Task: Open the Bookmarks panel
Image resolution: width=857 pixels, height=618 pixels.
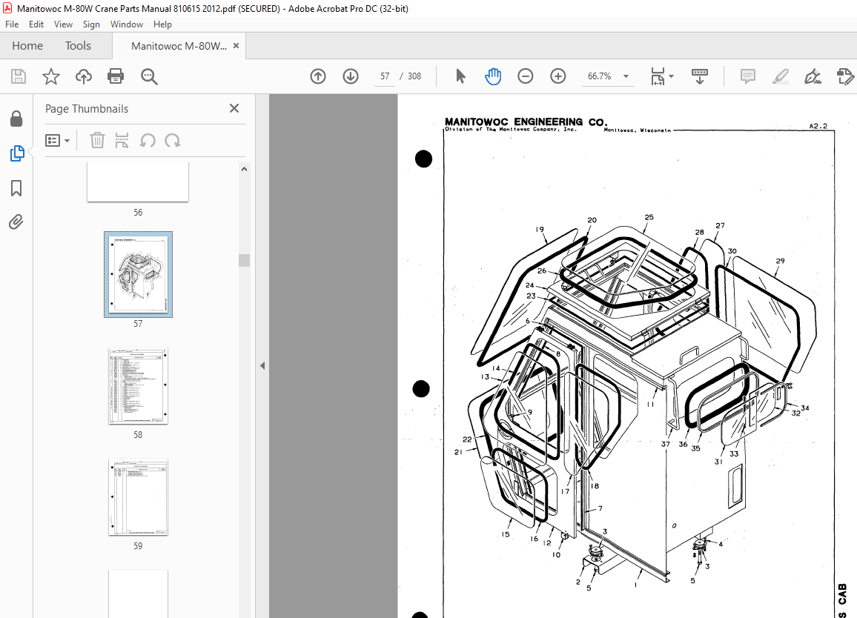Action: coord(16,188)
